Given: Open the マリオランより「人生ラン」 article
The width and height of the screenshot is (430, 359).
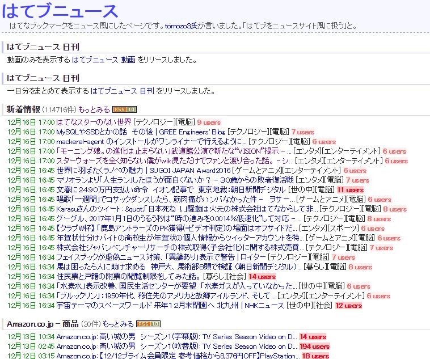Looking at the screenshot, I should click(x=175, y=180).
